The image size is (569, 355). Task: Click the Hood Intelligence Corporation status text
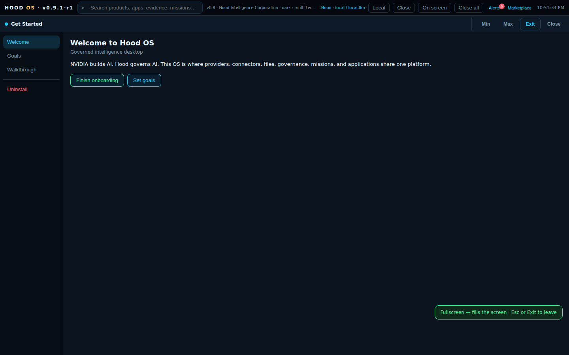click(x=262, y=7)
